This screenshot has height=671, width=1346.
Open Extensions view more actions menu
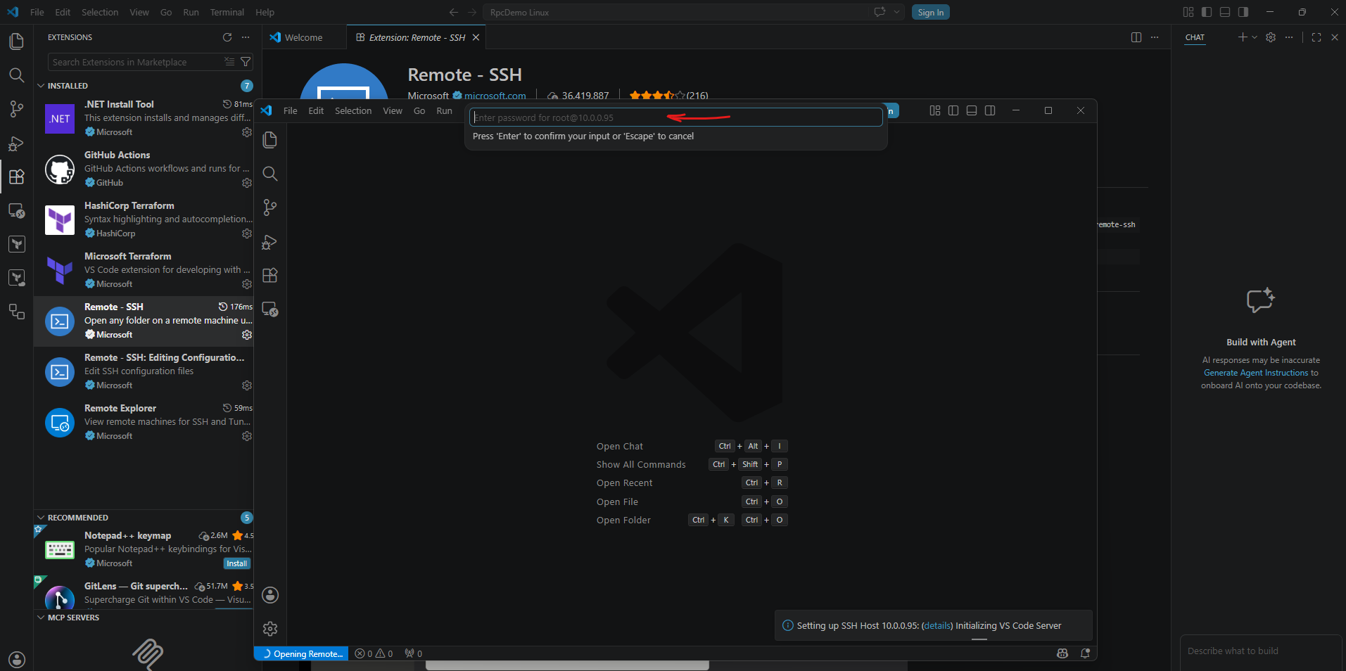[246, 37]
